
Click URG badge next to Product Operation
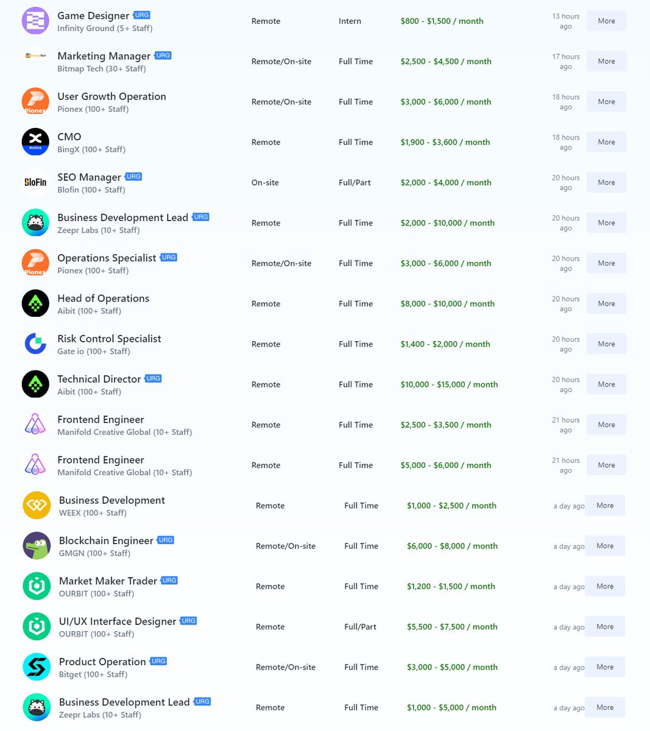[158, 661]
